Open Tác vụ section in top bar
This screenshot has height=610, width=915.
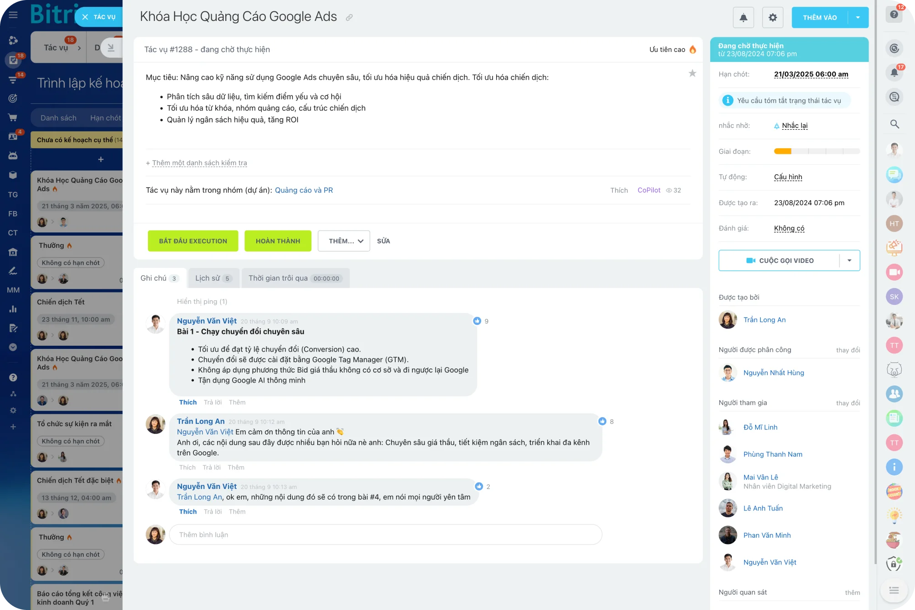click(x=56, y=48)
